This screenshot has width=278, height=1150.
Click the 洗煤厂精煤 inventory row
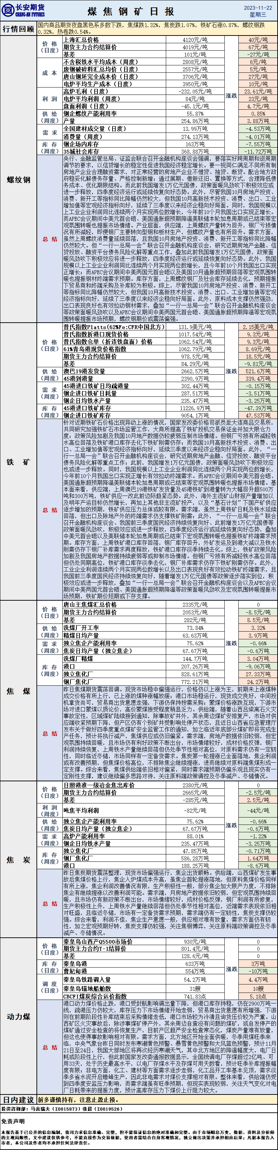point(78,659)
